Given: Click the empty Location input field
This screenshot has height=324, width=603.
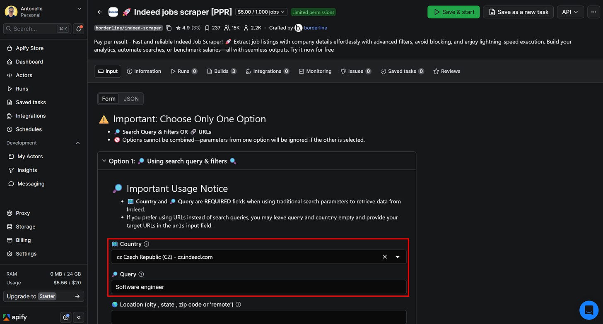Looking at the screenshot, I should click(259, 317).
